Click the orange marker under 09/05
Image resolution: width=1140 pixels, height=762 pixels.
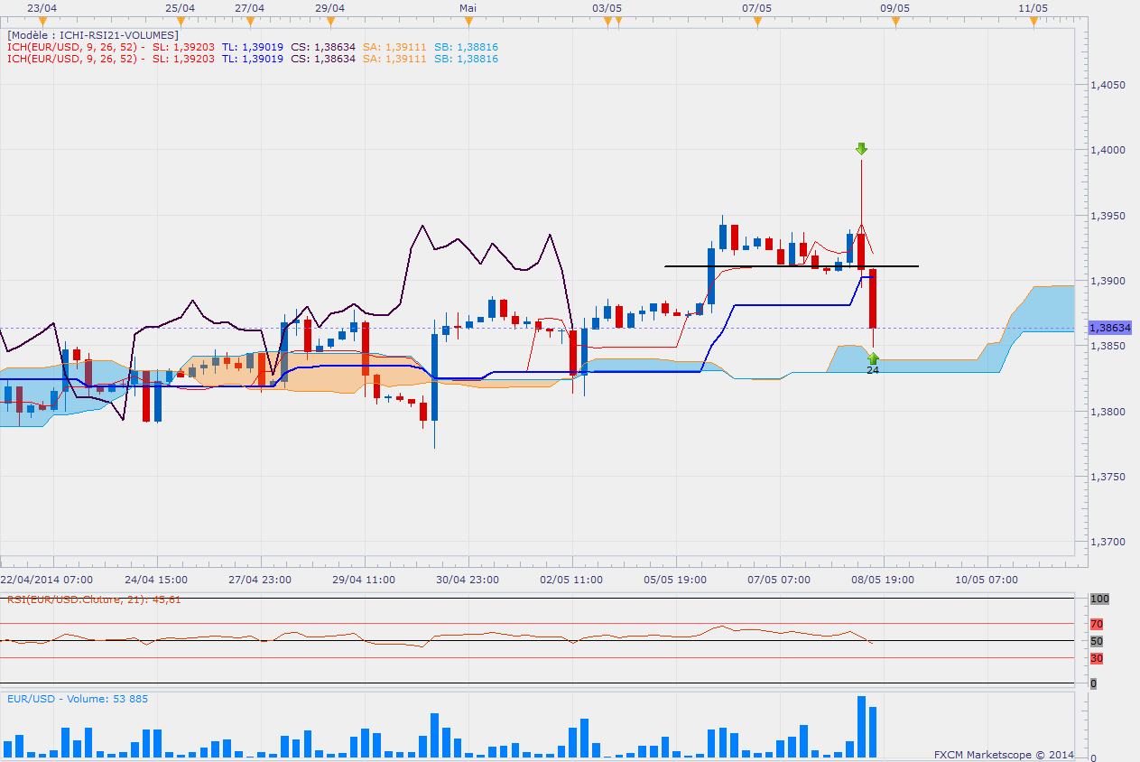pos(894,20)
